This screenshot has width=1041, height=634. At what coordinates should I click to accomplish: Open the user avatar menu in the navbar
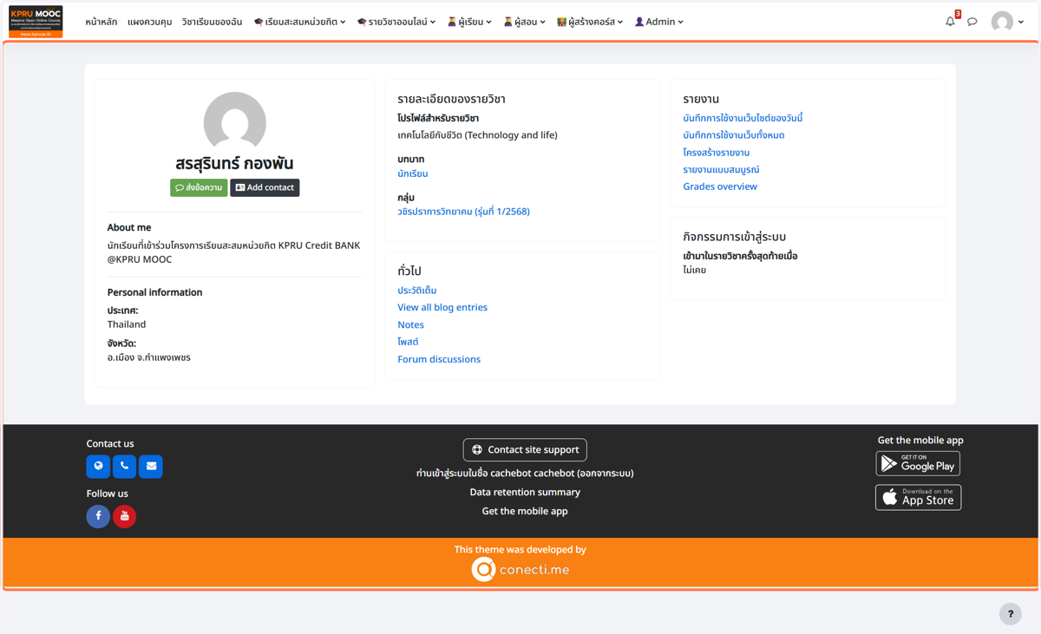[x=1002, y=22]
